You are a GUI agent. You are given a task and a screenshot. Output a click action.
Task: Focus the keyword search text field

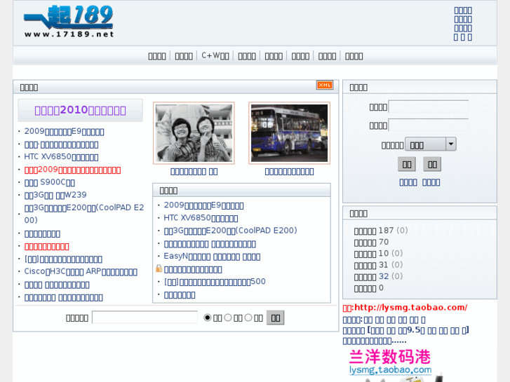pos(145,318)
